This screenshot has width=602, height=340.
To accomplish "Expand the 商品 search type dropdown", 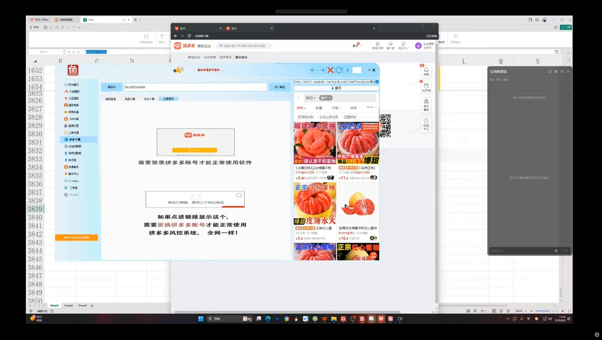I will click(x=310, y=98).
